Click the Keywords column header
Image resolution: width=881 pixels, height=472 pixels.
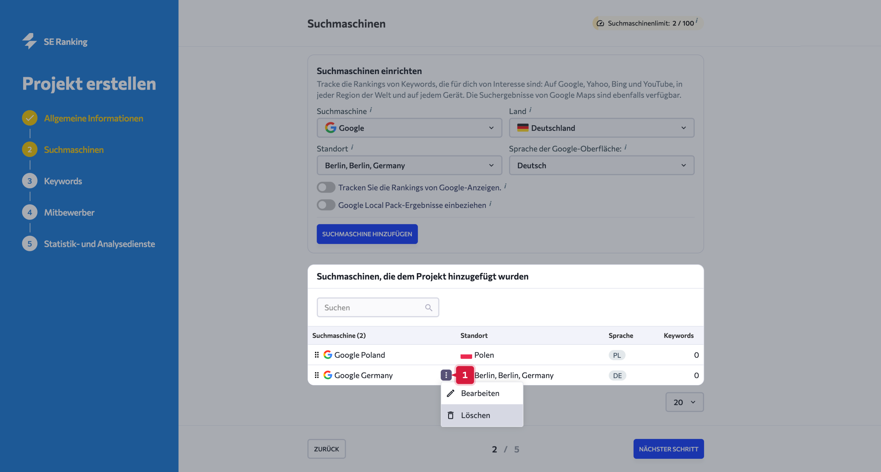(679, 336)
